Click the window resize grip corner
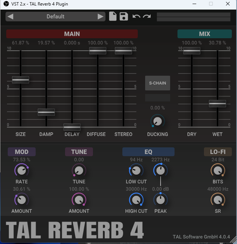237x244 pixels. tap(234, 240)
